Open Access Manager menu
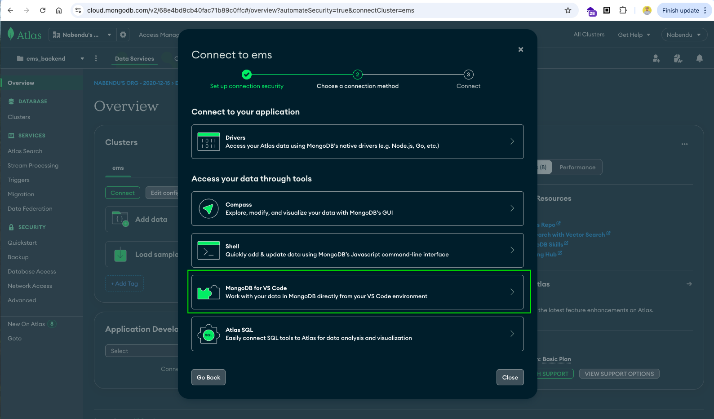 coord(159,35)
